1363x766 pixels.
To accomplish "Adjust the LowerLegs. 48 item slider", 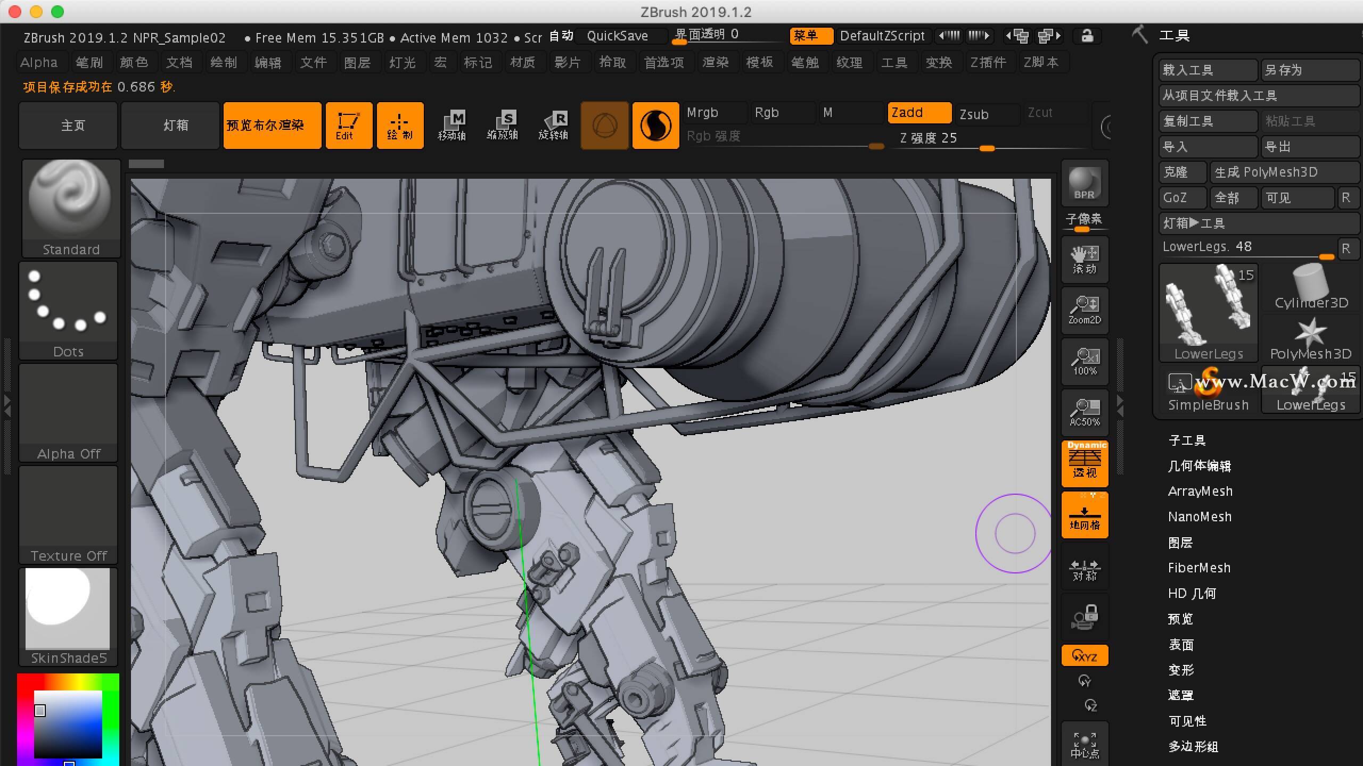I will pyautogui.click(x=1248, y=249).
